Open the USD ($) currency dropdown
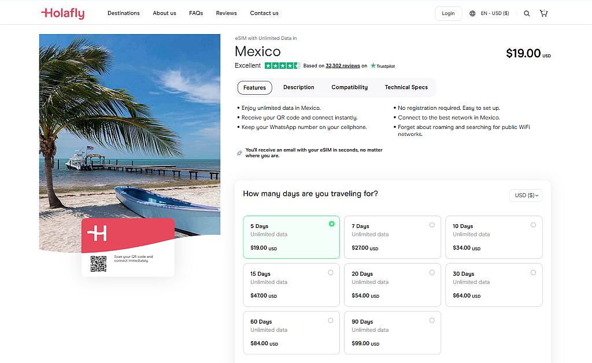Screen dimensions: 592x363 (x=525, y=195)
